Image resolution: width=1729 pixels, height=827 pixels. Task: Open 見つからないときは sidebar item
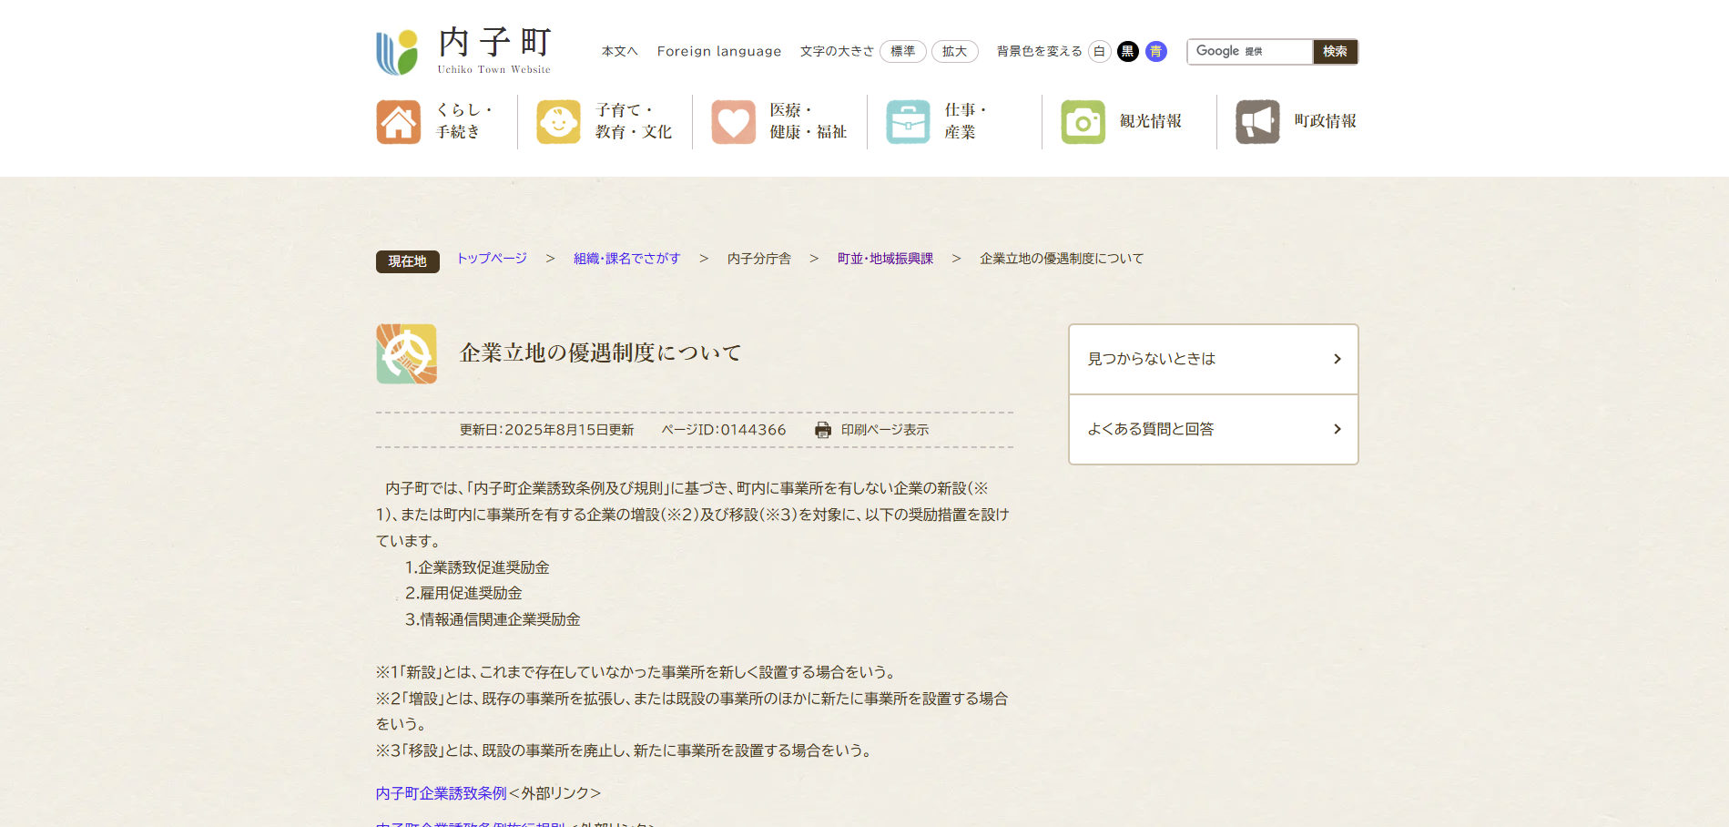point(1214,359)
